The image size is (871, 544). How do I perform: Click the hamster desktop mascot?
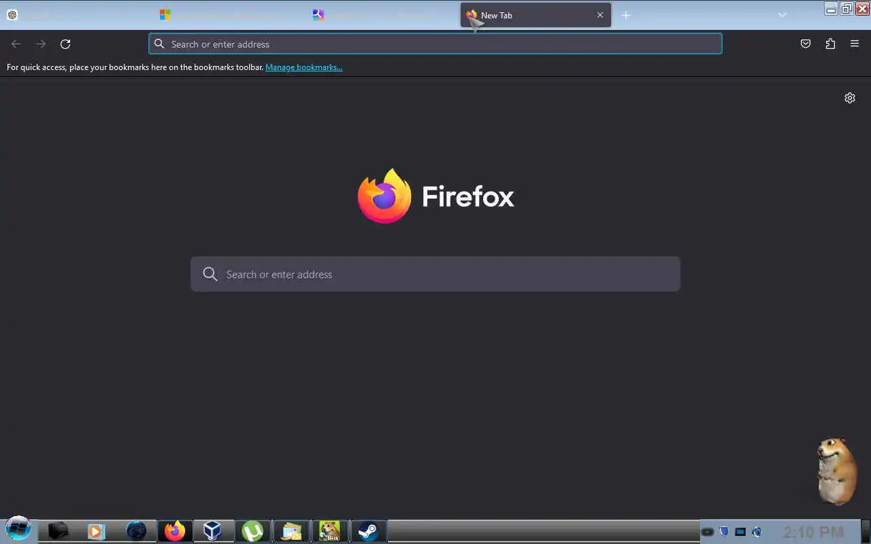pos(836,471)
